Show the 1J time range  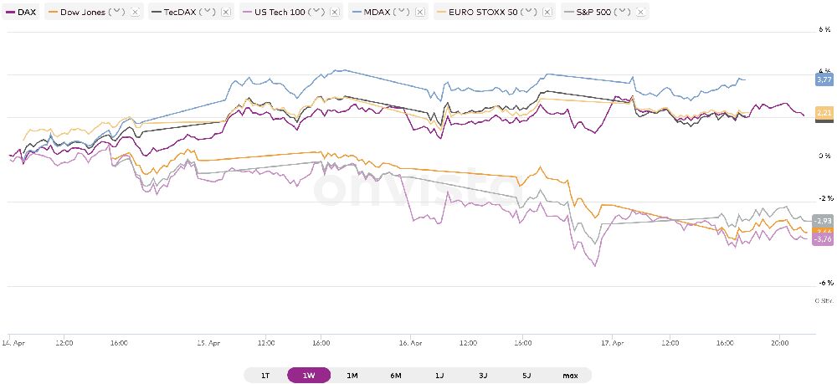click(x=439, y=376)
